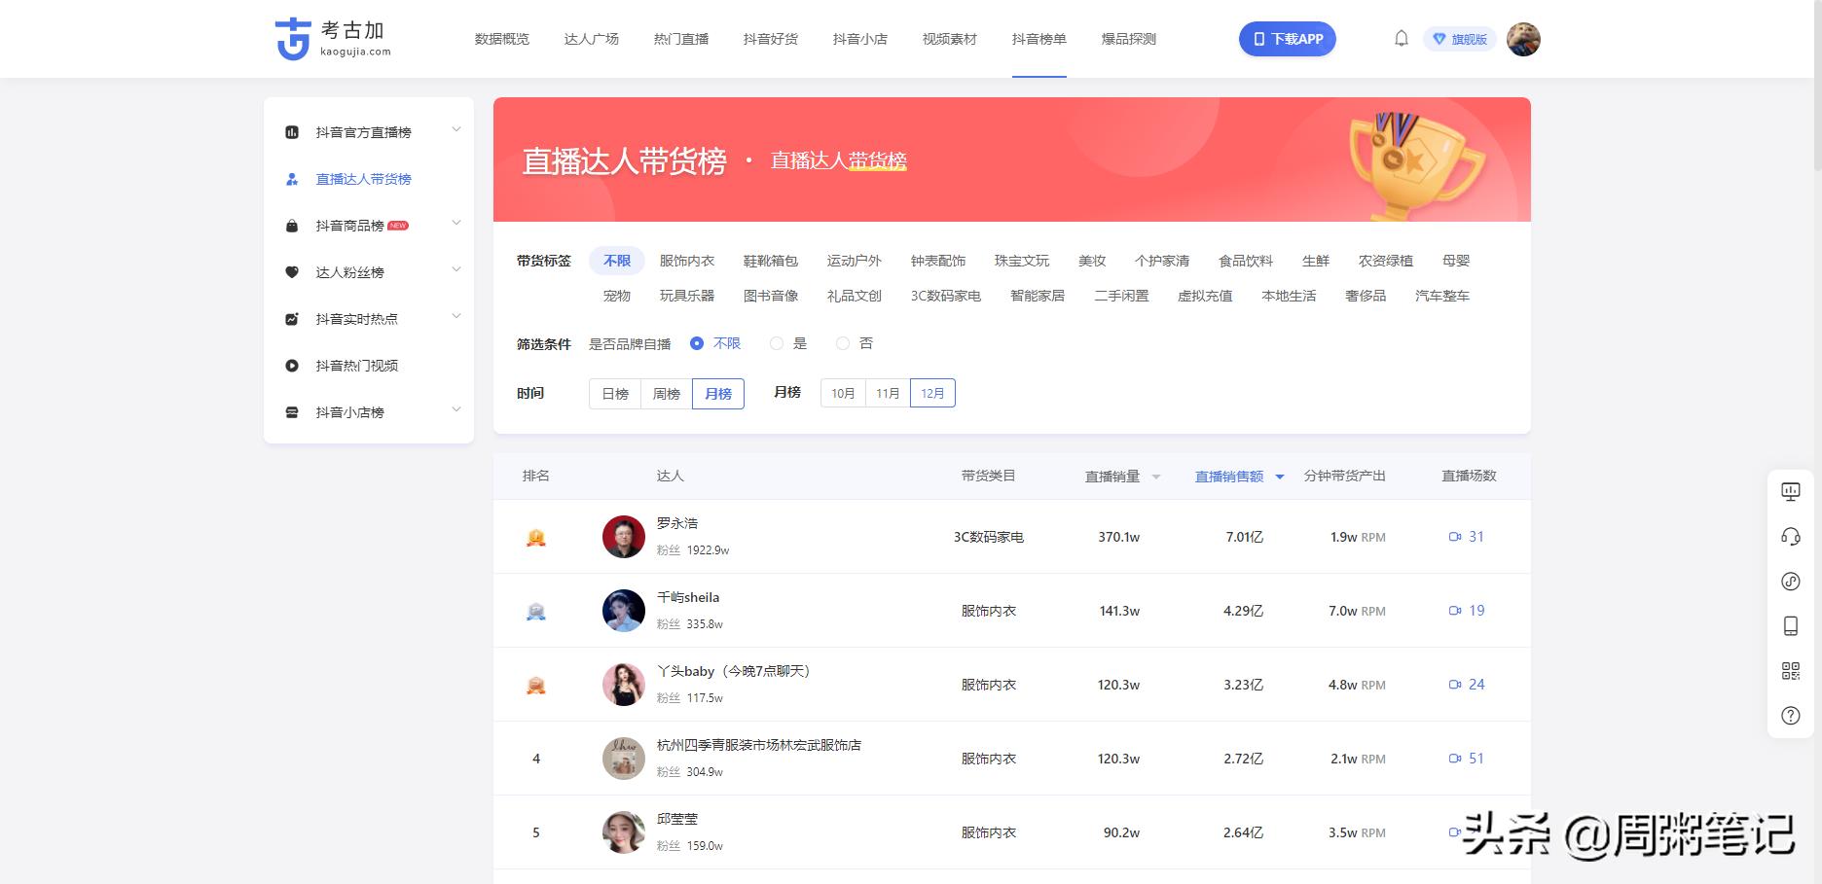Click the 旗舰版 diamond badge
Screen dimensions: 1822x884
click(1460, 39)
